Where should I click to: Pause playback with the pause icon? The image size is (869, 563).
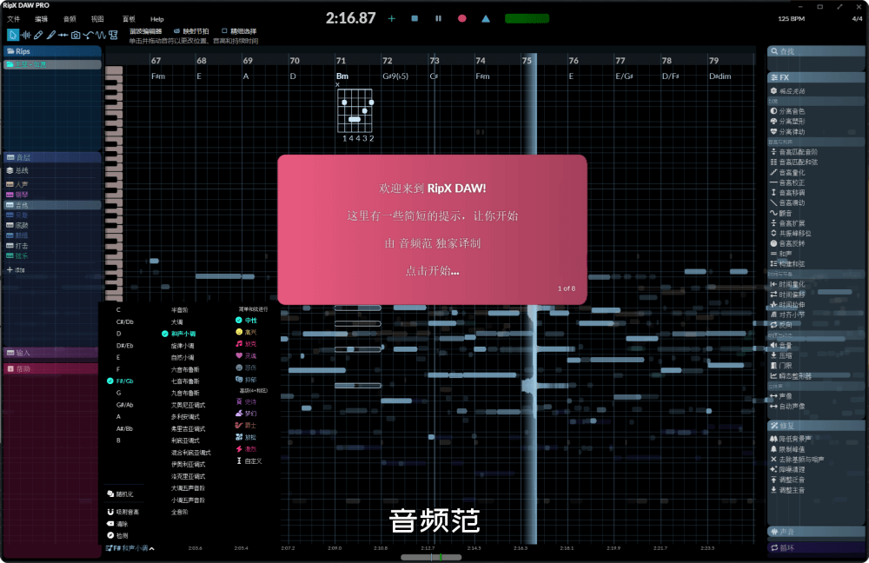point(438,18)
